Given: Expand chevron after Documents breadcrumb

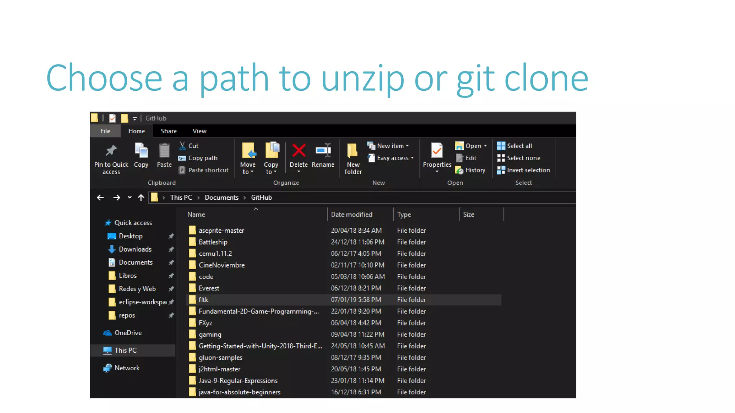Looking at the screenshot, I should tap(245, 198).
